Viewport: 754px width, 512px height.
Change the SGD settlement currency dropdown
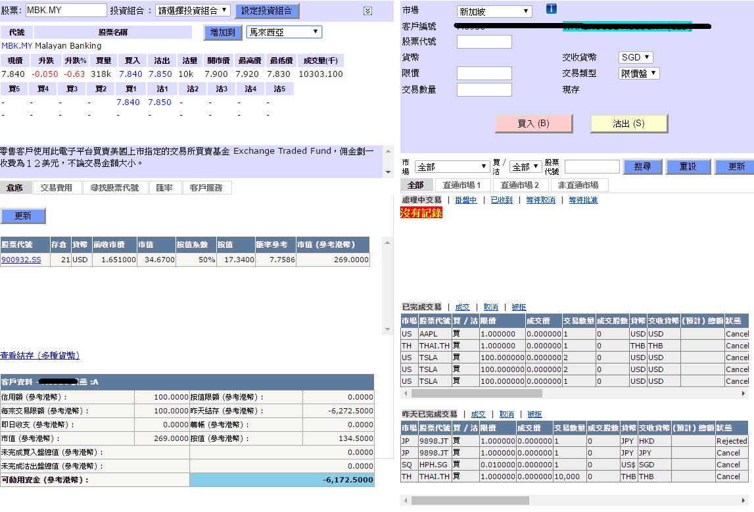click(x=636, y=58)
